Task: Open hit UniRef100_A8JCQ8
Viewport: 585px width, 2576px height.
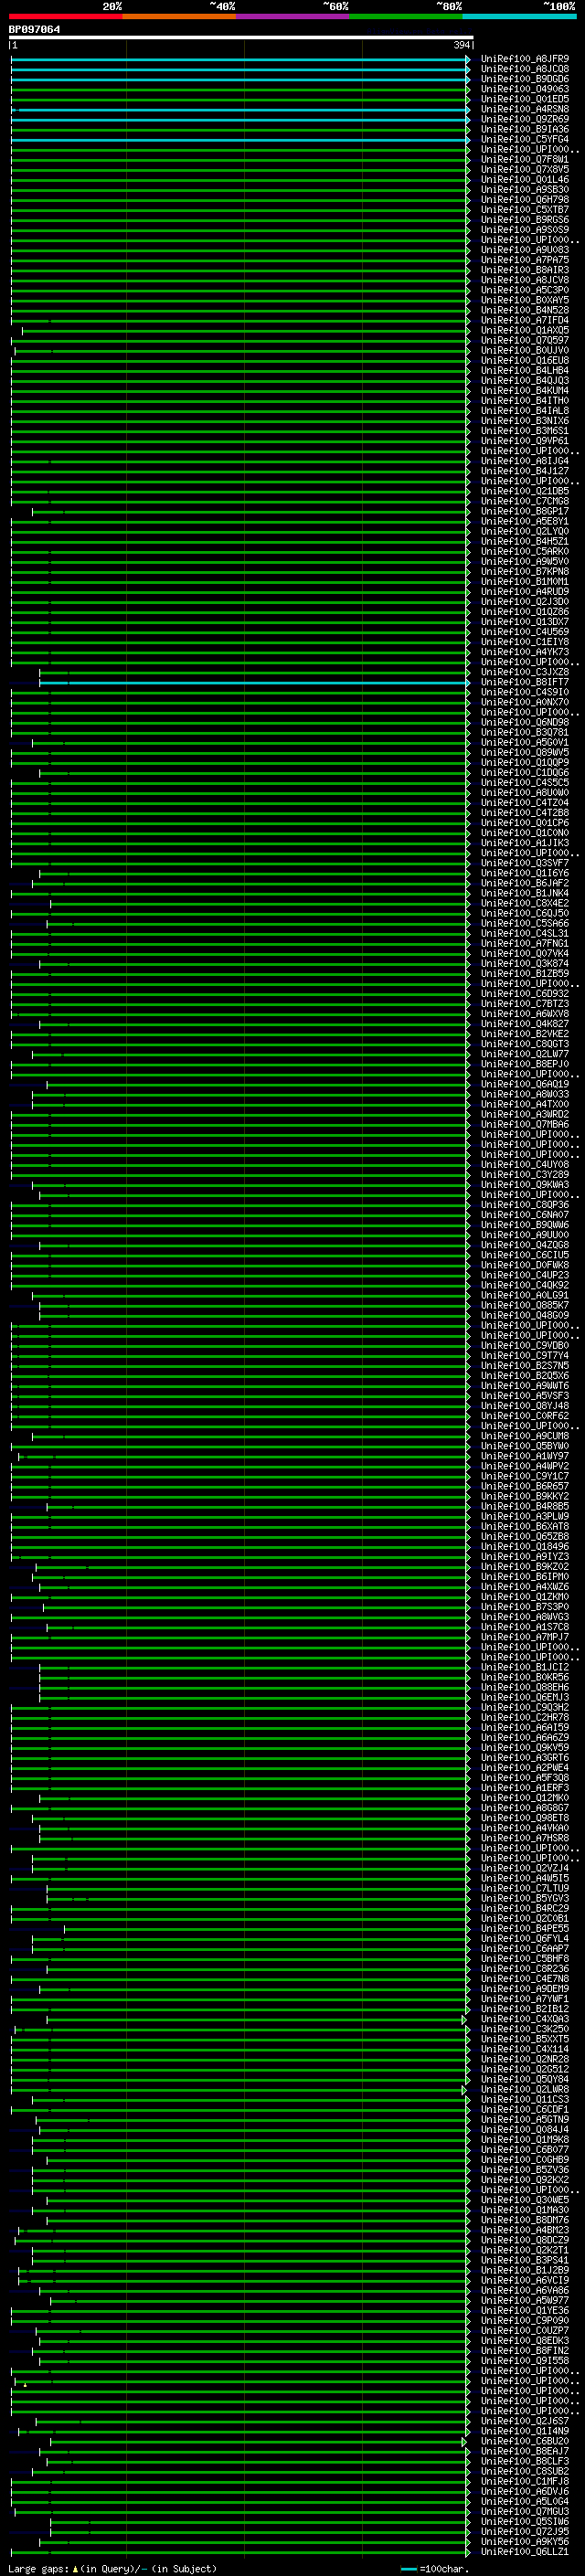Action: [x=524, y=69]
